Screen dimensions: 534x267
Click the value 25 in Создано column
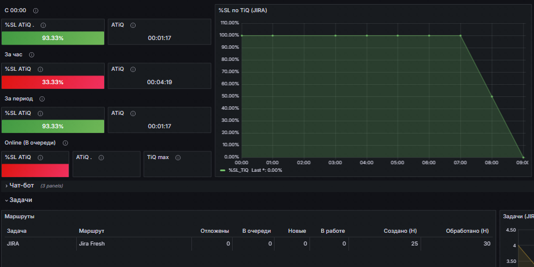tap(415, 244)
